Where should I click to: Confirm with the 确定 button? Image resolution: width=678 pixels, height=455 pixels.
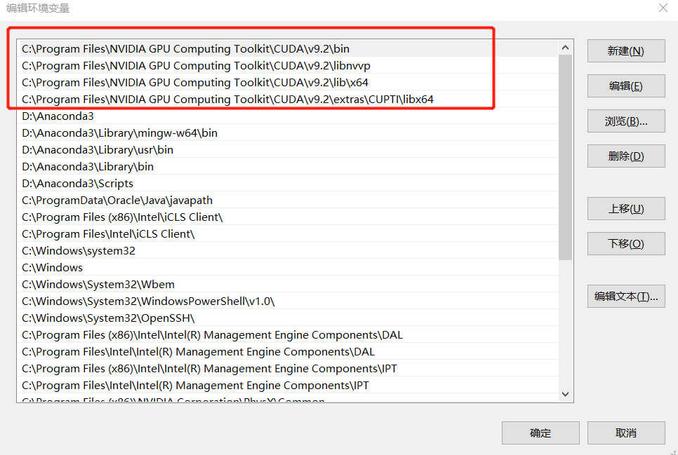[x=540, y=433]
